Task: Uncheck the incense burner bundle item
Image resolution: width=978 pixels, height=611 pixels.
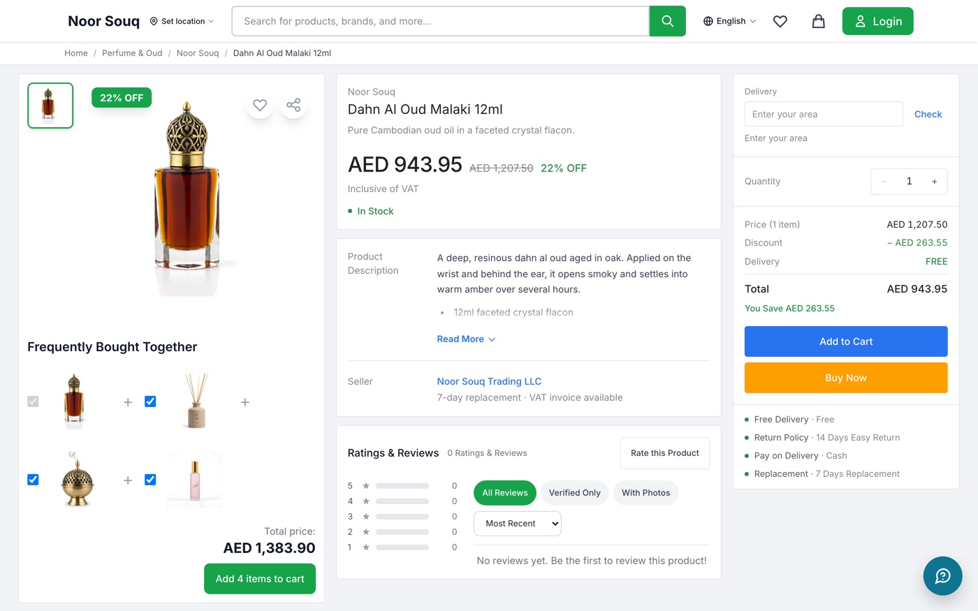Action: (x=33, y=480)
